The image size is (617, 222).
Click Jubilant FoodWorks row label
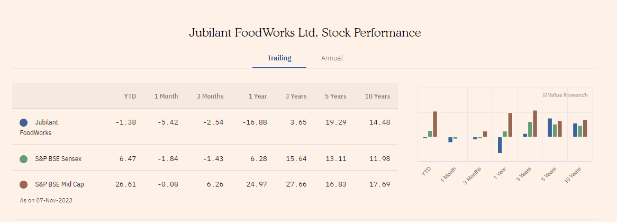pos(39,127)
